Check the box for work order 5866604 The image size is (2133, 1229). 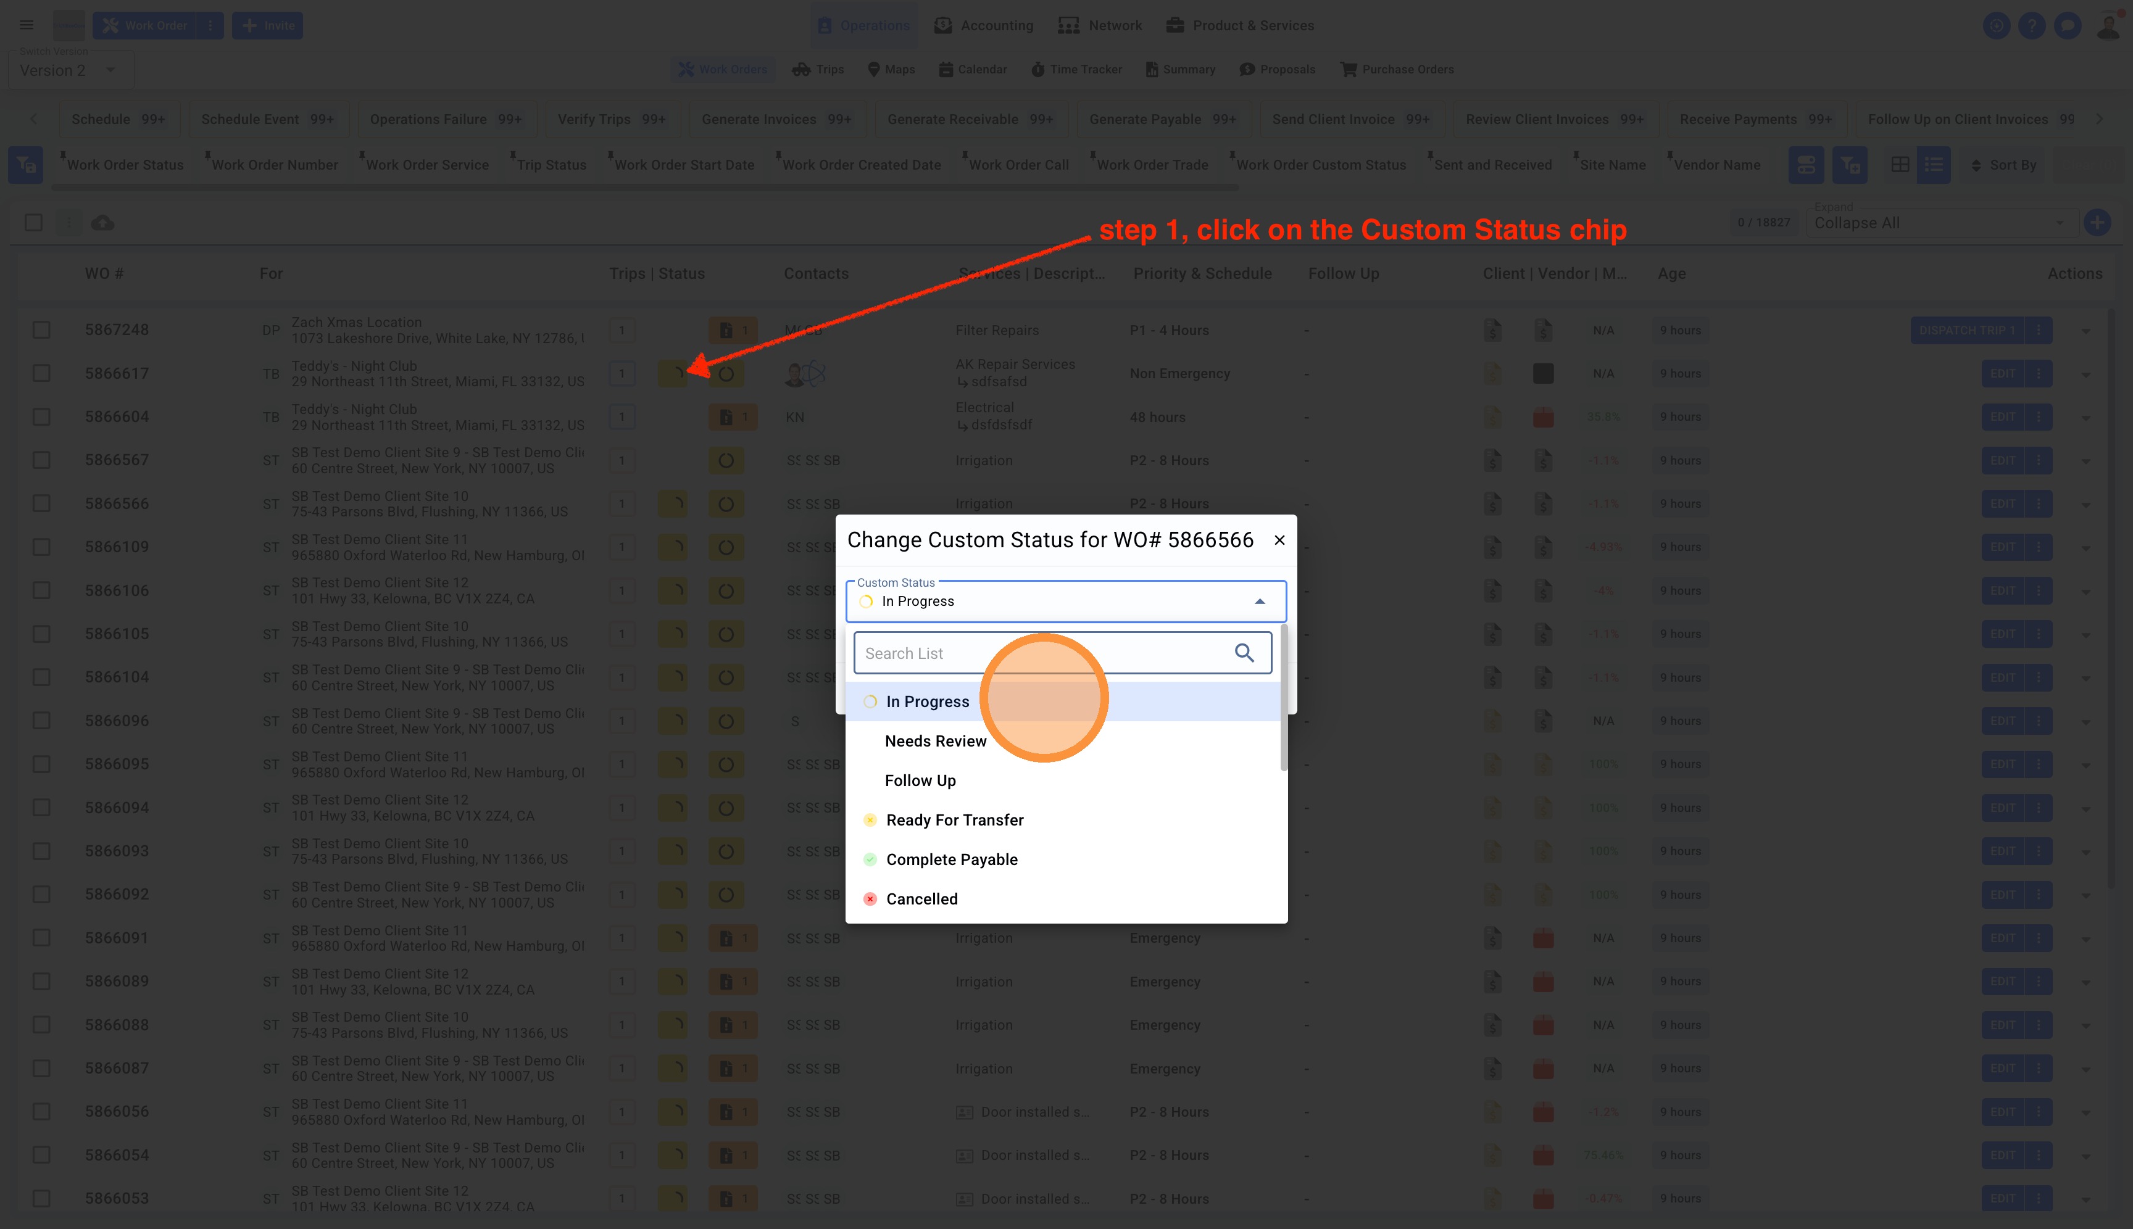coord(41,417)
